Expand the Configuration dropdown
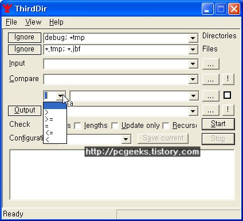Viewport: 243px width, 221px height. pyautogui.click(x=126, y=139)
